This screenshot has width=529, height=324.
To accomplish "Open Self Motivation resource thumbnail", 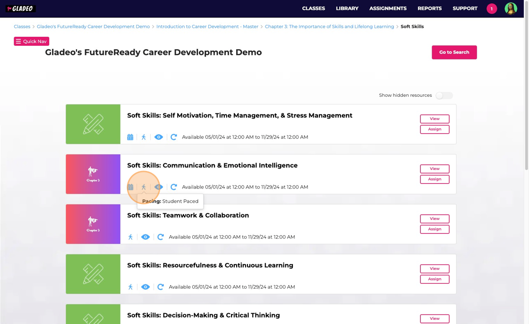I will pyautogui.click(x=93, y=124).
